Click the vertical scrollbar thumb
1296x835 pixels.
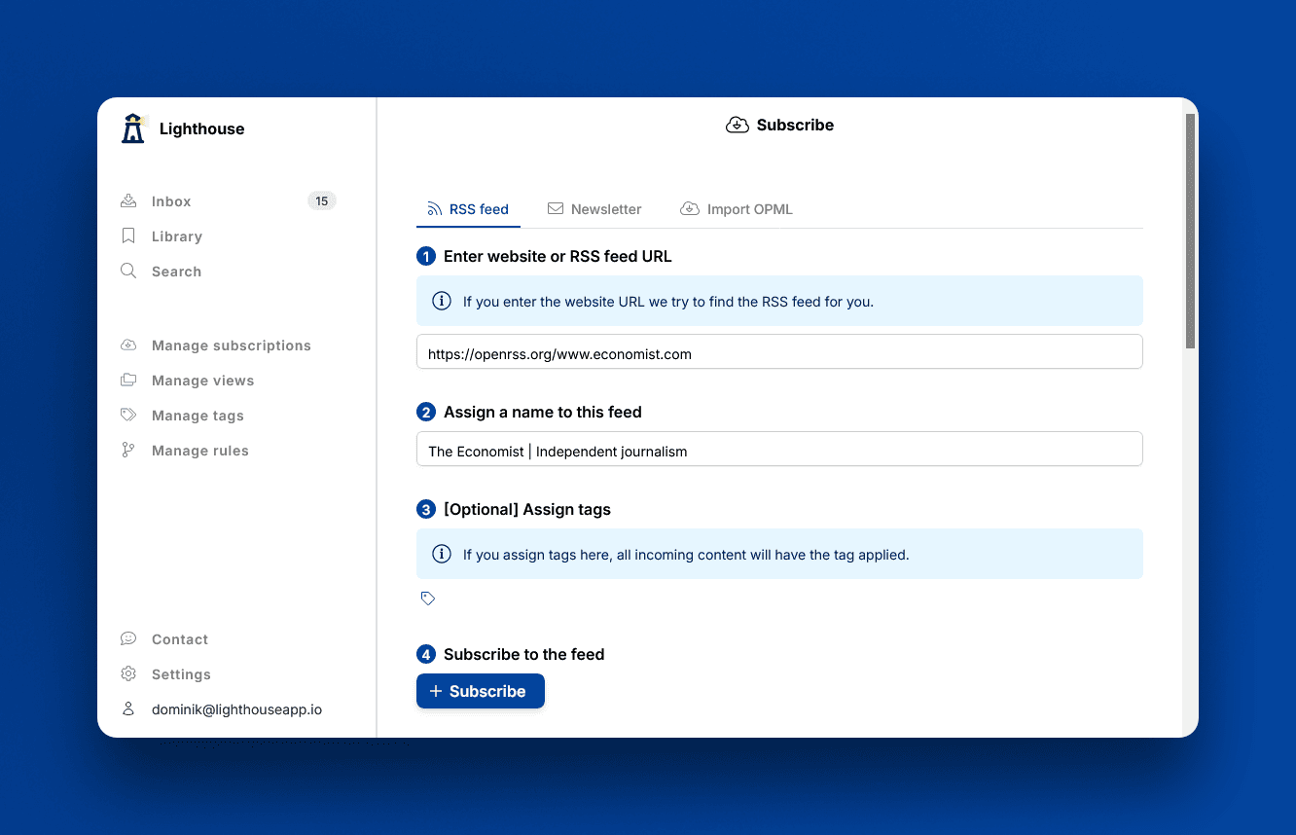tap(1190, 231)
